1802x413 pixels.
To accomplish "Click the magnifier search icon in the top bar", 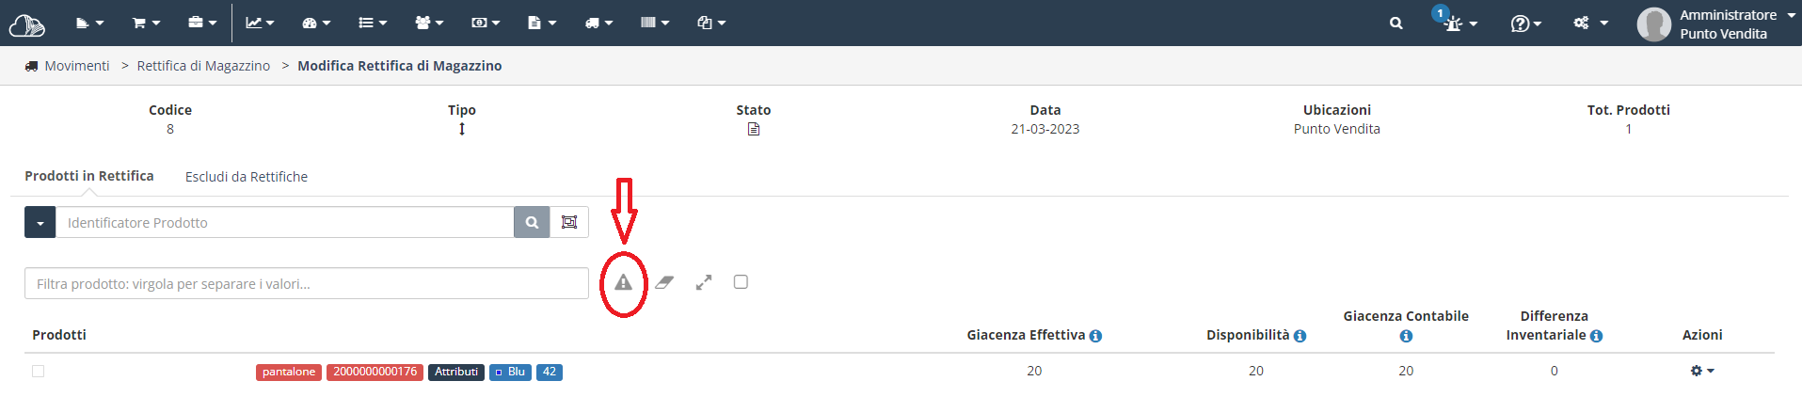I will coord(1395,24).
